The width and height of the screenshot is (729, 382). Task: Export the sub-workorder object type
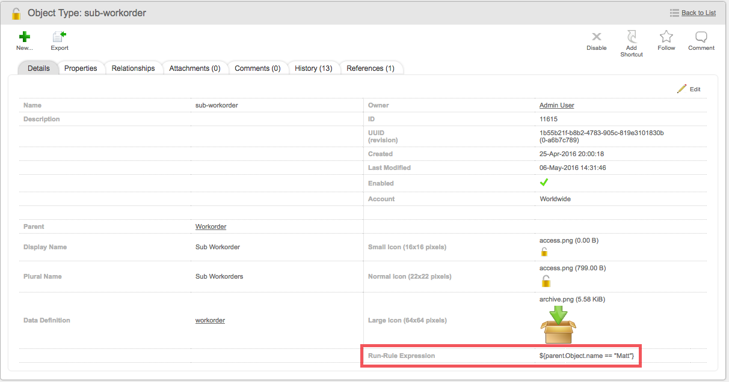[59, 40]
